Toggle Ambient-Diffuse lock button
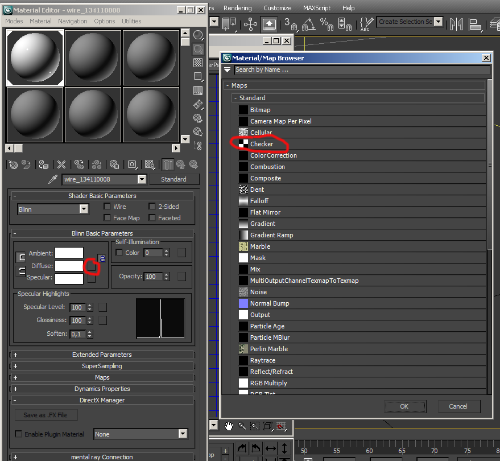 coord(102,258)
